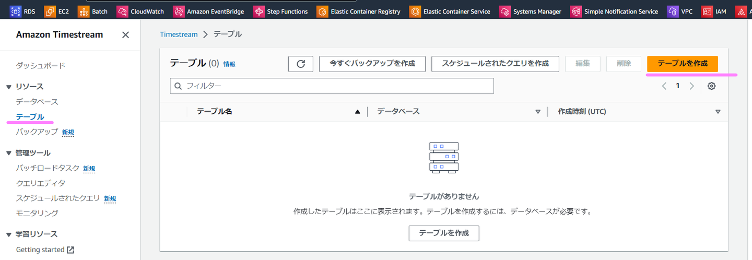The image size is (752, 260).
Task: Open the Batch service icon
Action: pos(84,11)
